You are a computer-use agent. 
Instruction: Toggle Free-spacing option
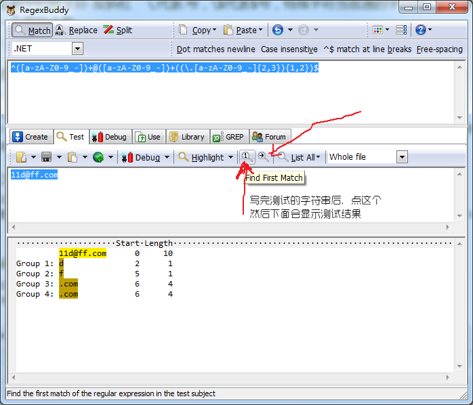point(439,49)
